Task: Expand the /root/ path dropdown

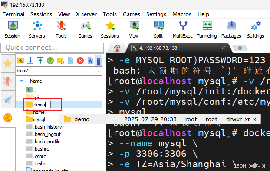Action: pyautogui.click(x=99, y=71)
